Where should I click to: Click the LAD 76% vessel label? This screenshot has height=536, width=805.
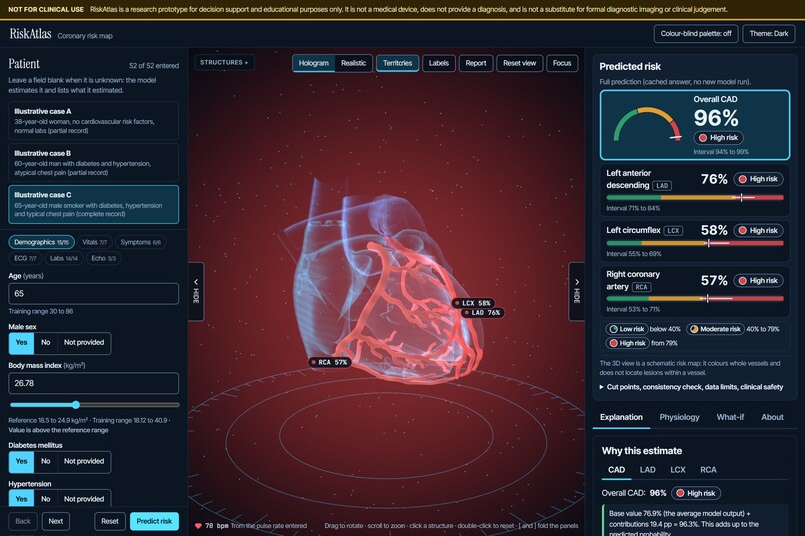[x=483, y=312]
